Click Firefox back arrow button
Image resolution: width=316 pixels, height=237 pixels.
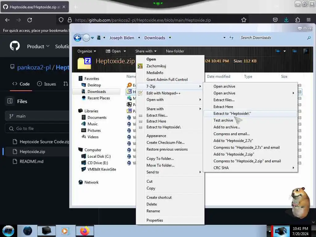pyautogui.click(x=7, y=20)
